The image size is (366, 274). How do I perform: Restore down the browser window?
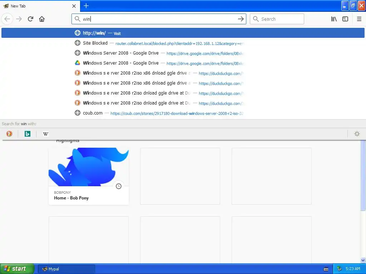click(353, 6)
